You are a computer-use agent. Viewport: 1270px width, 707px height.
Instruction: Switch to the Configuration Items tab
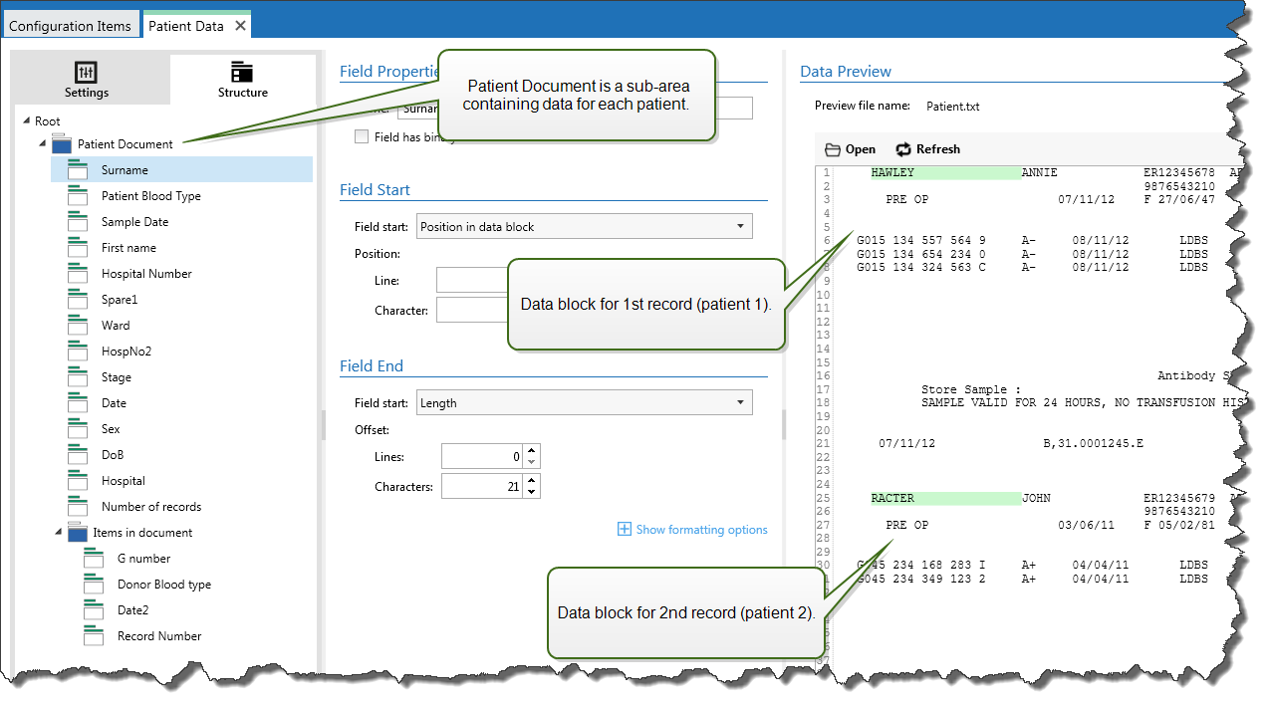click(70, 26)
